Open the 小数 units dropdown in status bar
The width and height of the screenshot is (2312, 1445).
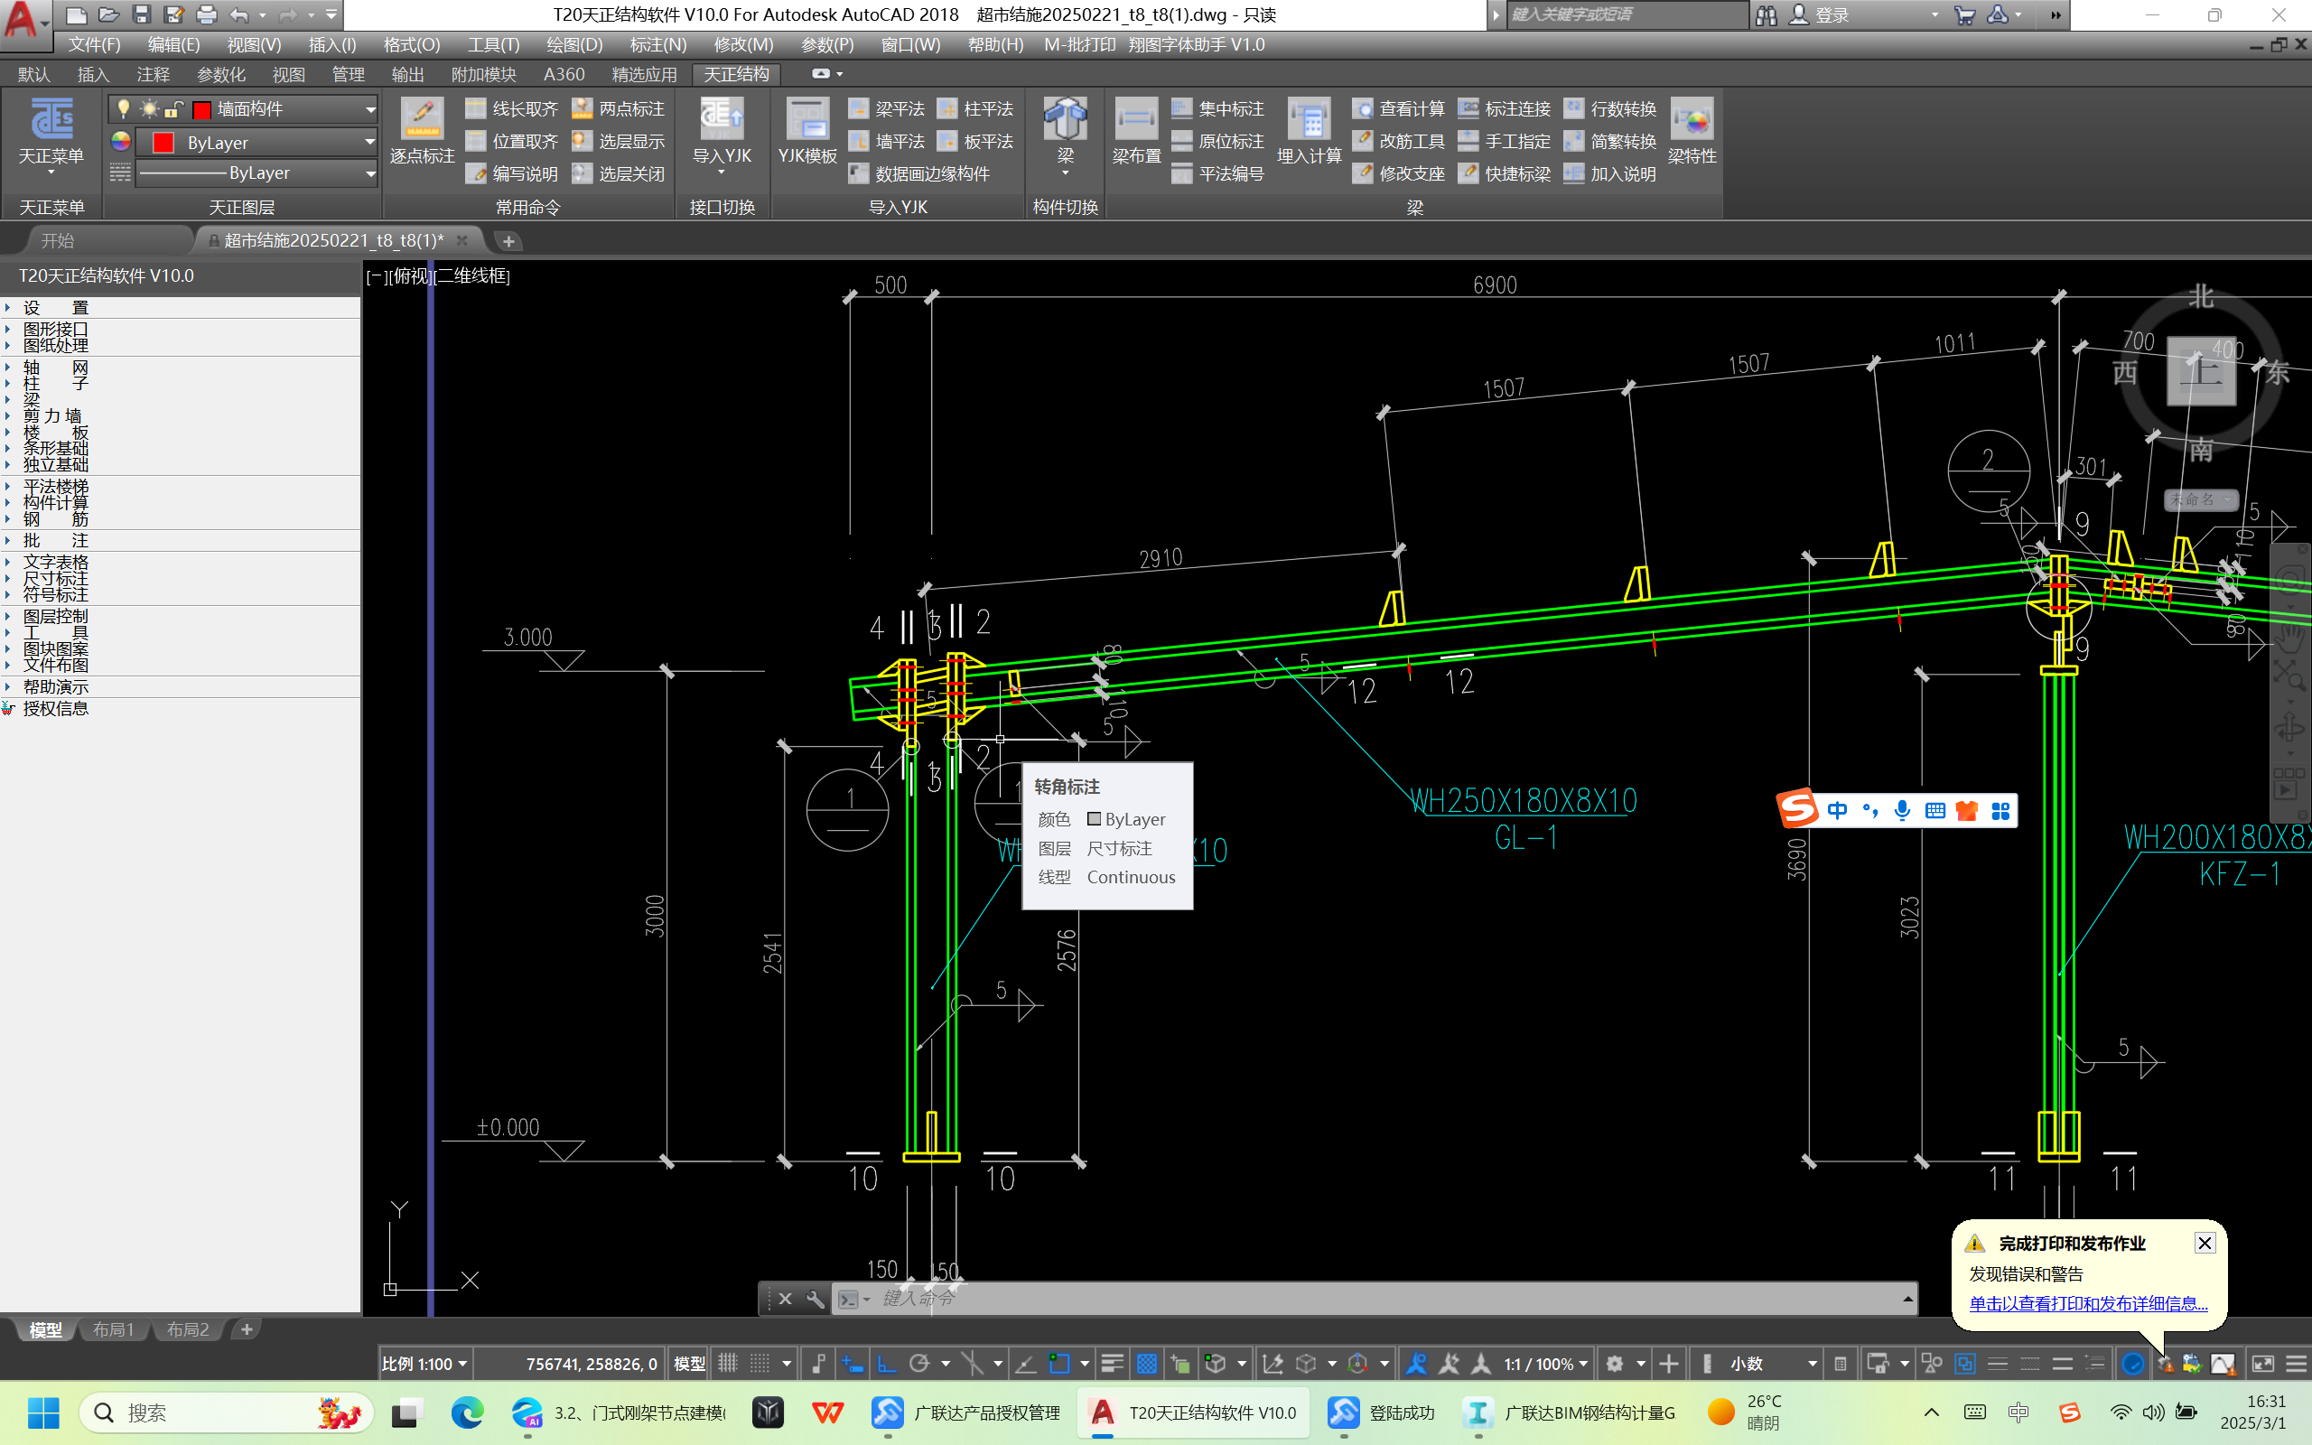[1772, 1364]
